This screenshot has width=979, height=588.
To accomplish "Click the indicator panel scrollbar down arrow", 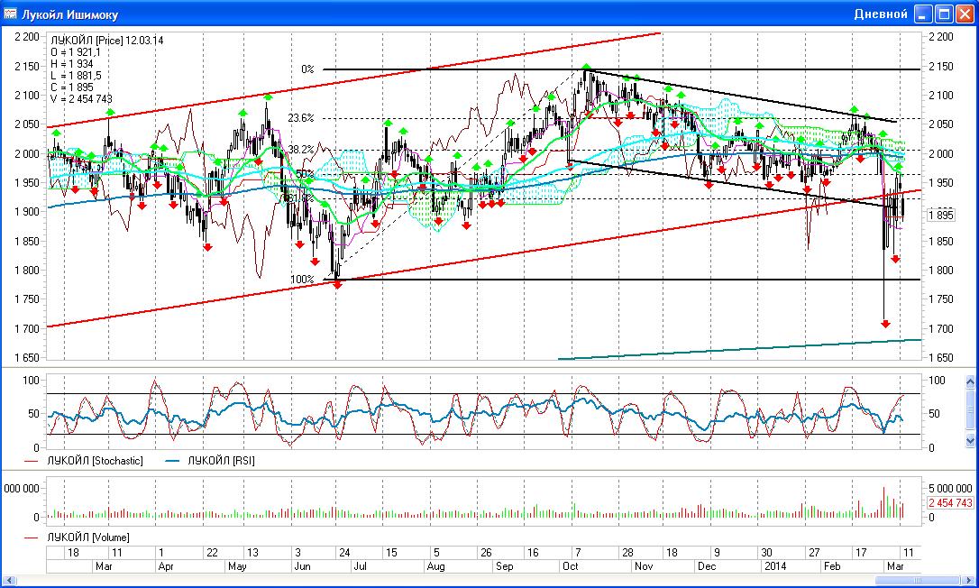I will (970, 440).
